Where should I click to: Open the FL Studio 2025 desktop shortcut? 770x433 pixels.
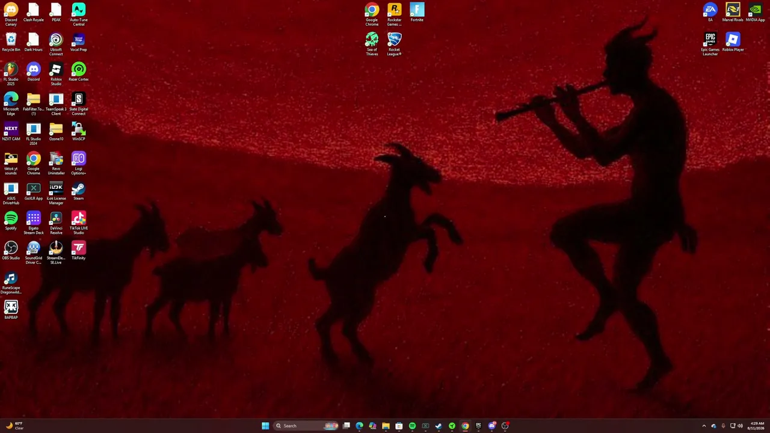coord(11,74)
